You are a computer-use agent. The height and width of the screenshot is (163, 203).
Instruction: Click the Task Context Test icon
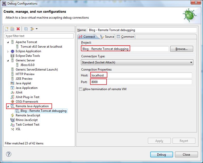(x=12, y=125)
